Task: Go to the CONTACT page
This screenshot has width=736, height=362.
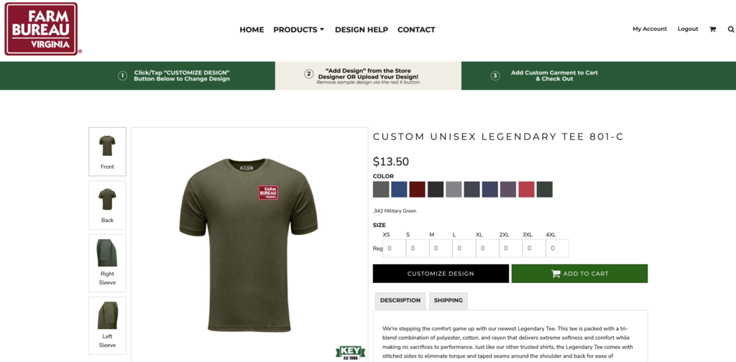Action: tap(416, 29)
